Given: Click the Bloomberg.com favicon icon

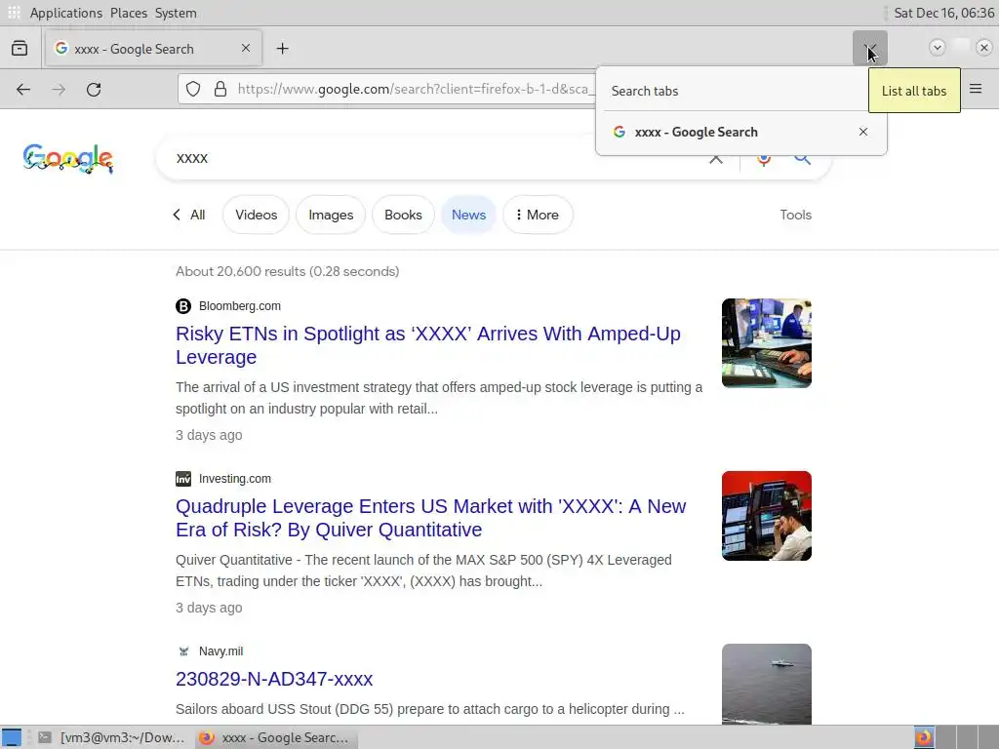Looking at the screenshot, I should tap(183, 306).
